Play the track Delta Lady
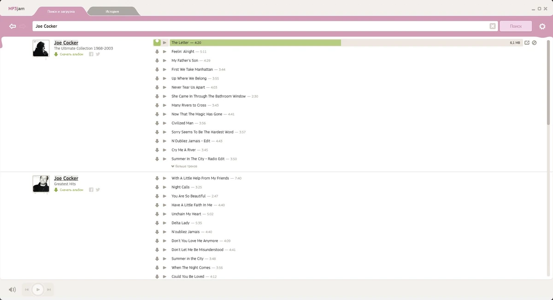The image size is (553, 300). click(x=165, y=223)
